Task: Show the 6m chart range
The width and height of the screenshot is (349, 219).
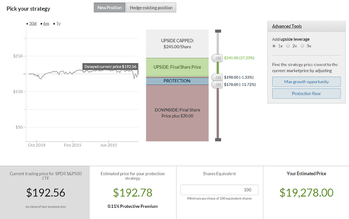Action: pyautogui.click(x=46, y=23)
